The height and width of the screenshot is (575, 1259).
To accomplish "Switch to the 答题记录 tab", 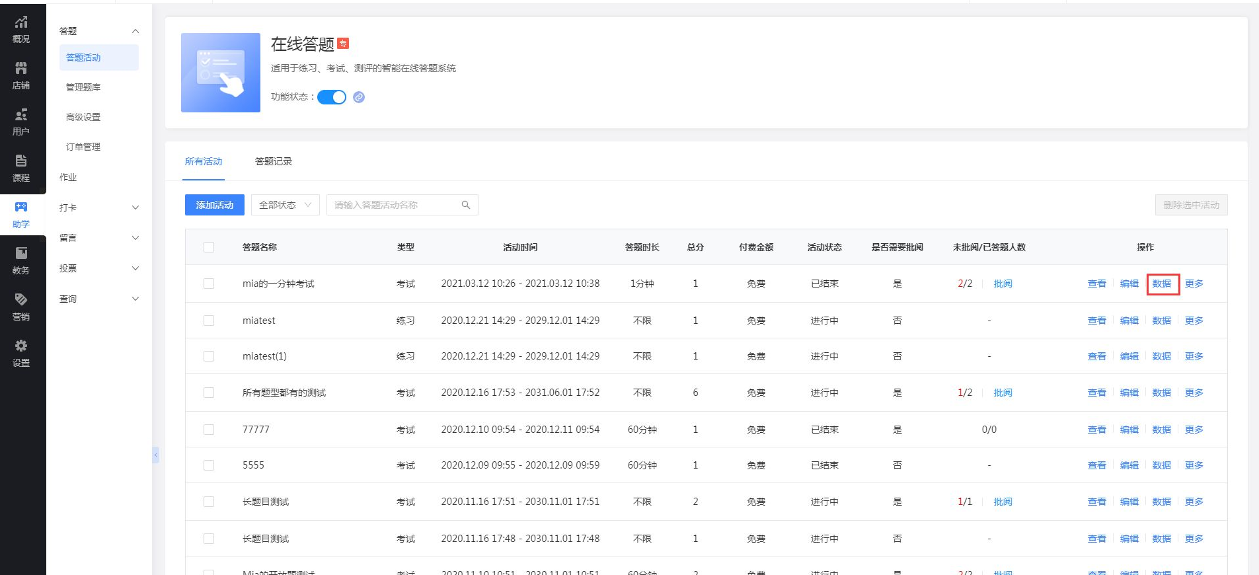I will [274, 161].
